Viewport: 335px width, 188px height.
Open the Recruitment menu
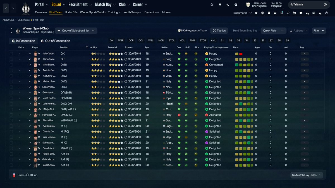(x=80, y=4)
